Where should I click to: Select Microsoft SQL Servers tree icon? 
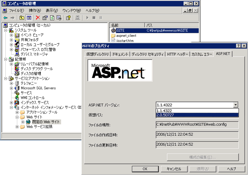17,88
